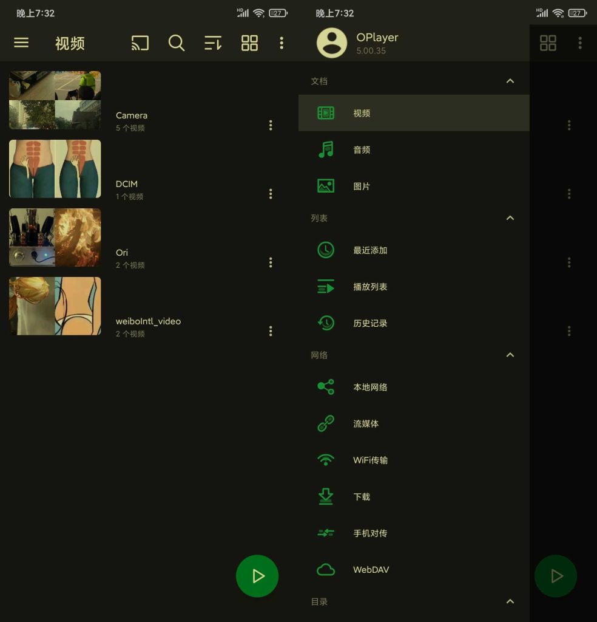Open options for the Camera folder
This screenshot has height=622, width=597.
271,125
